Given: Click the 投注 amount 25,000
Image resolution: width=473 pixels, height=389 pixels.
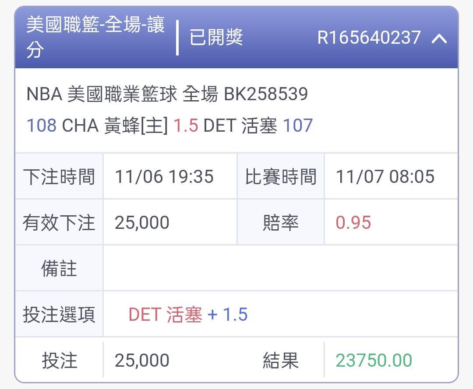Looking at the screenshot, I should point(142,360).
